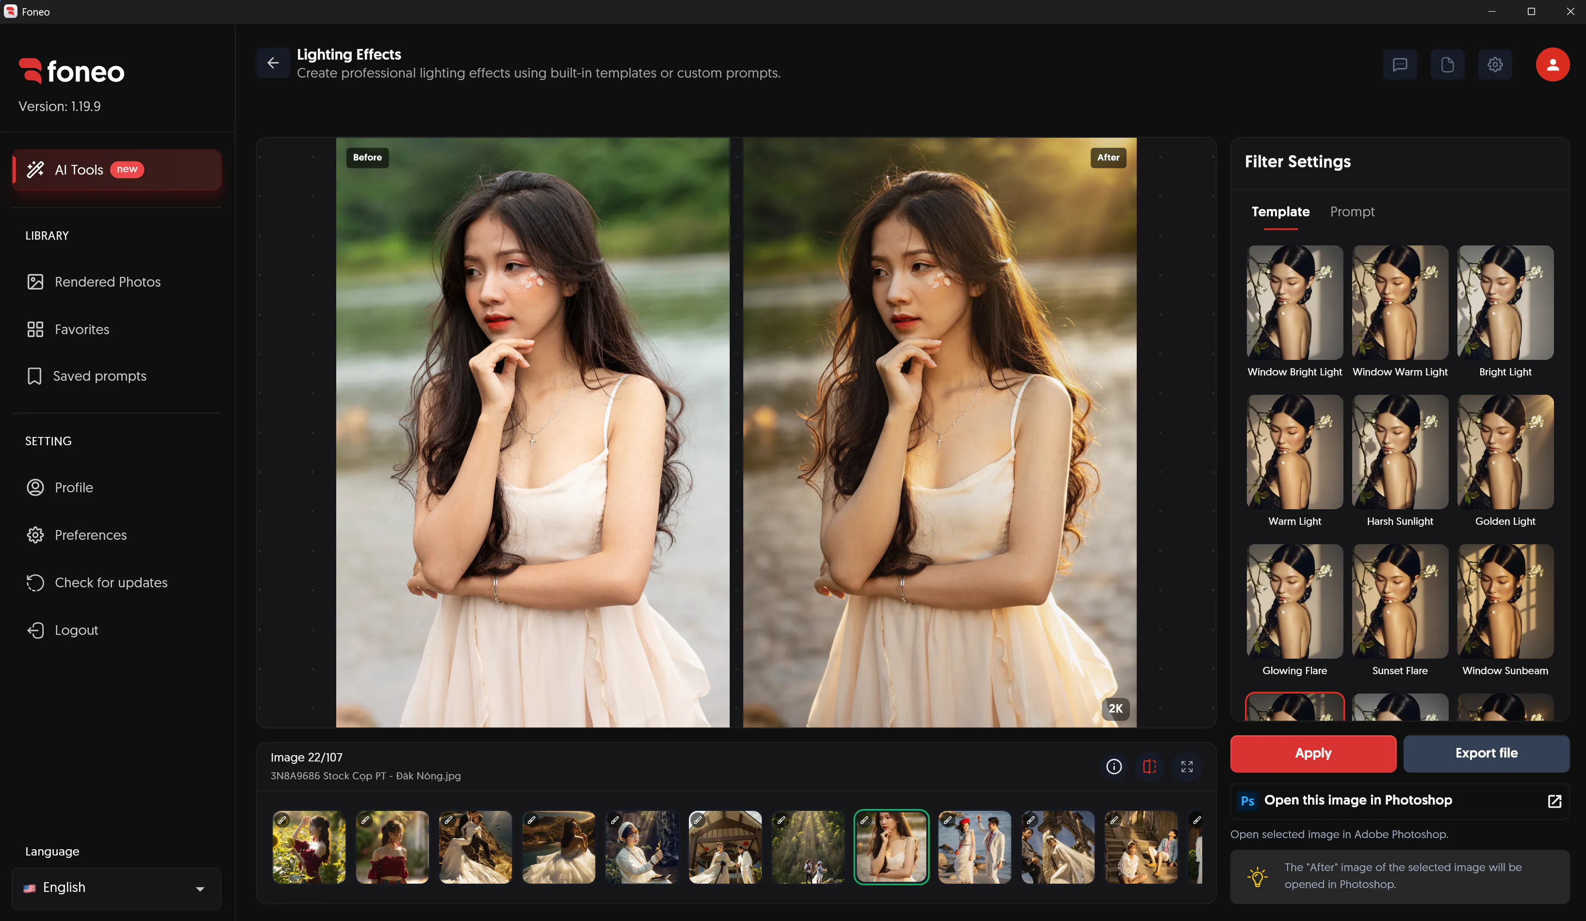This screenshot has width=1586, height=921.
Task: Click the Foneo logo
Action: [x=71, y=71]
